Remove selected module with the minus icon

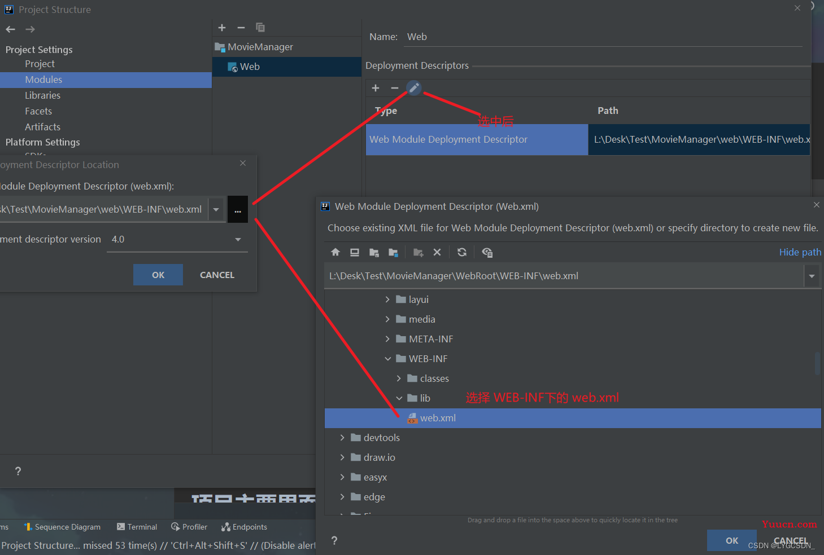coord(241,28)
